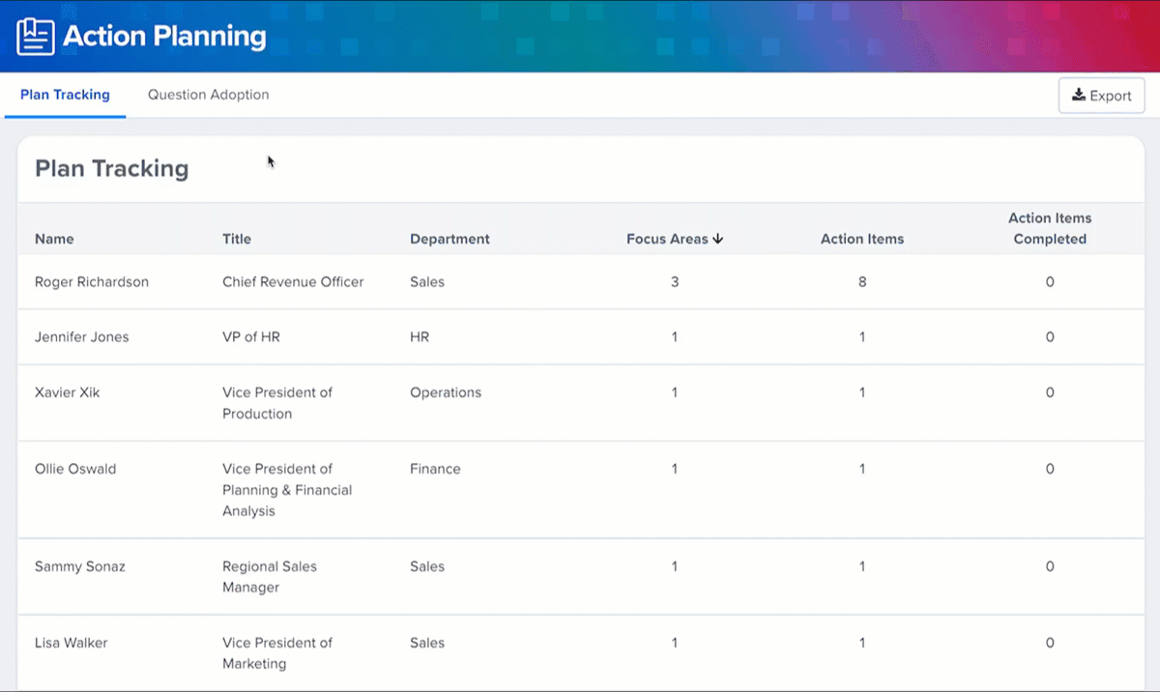
Task: Click Sammy Sonaz's Focus Areas value
Action: click(x=675, y=566)
